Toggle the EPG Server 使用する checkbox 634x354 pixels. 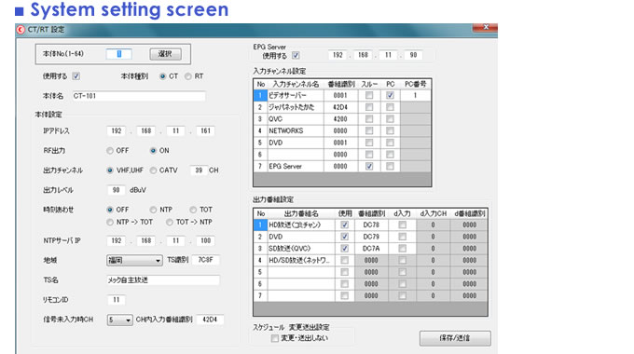[x=296, y=55]
